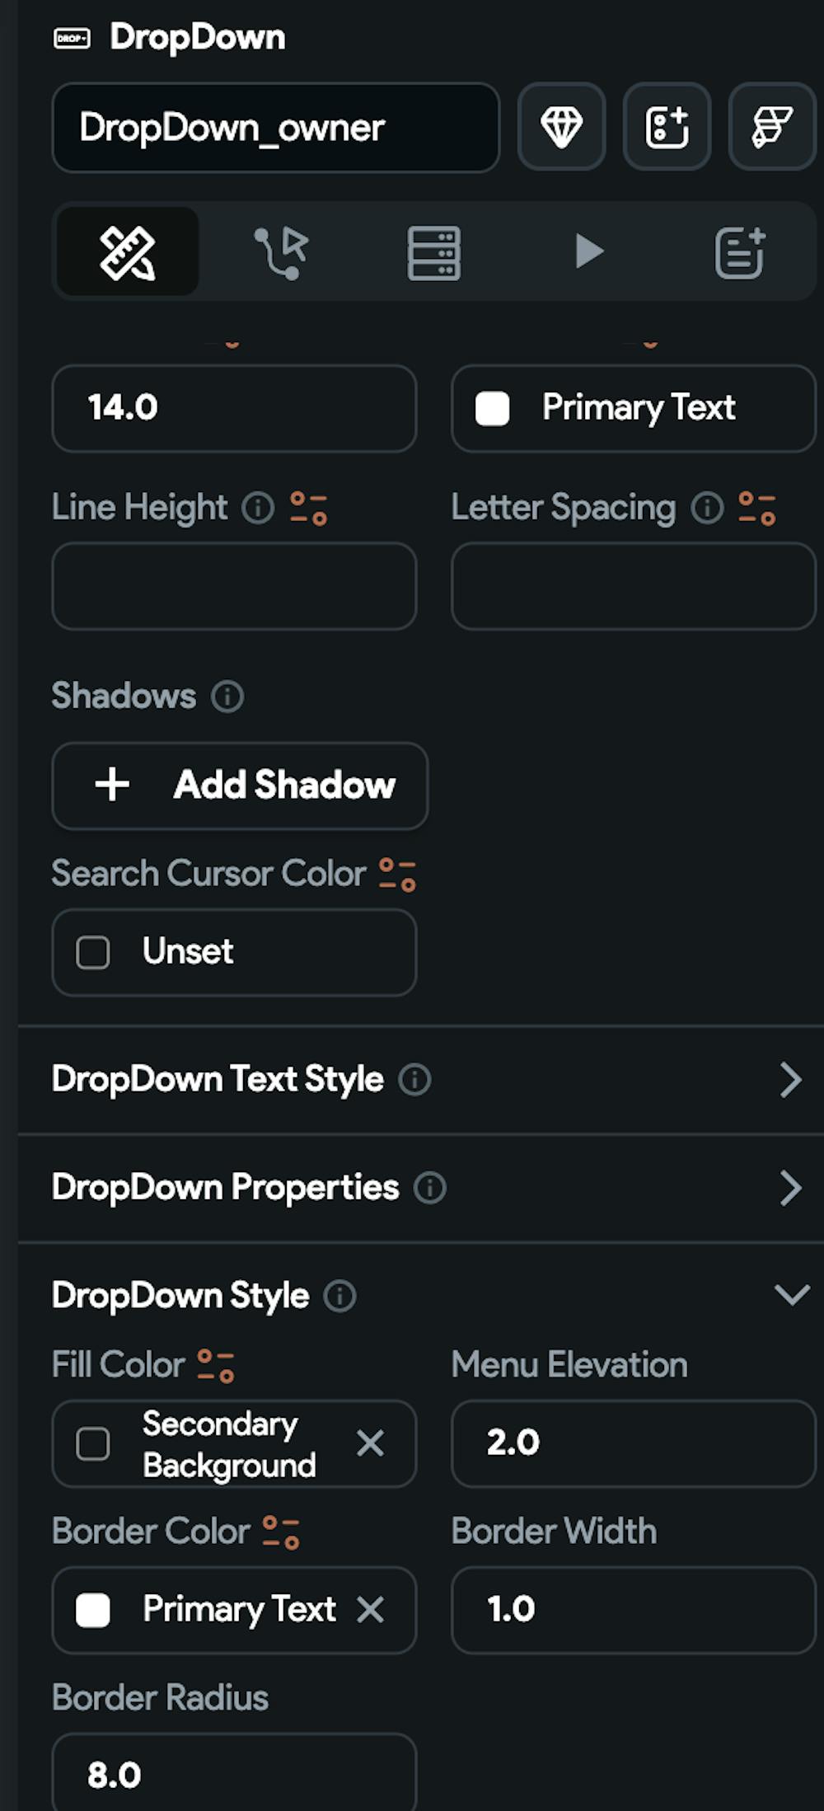This screenshot has height=1811, width=824.
Task: Click the Letter Spacing info icon
Action: 707,508
